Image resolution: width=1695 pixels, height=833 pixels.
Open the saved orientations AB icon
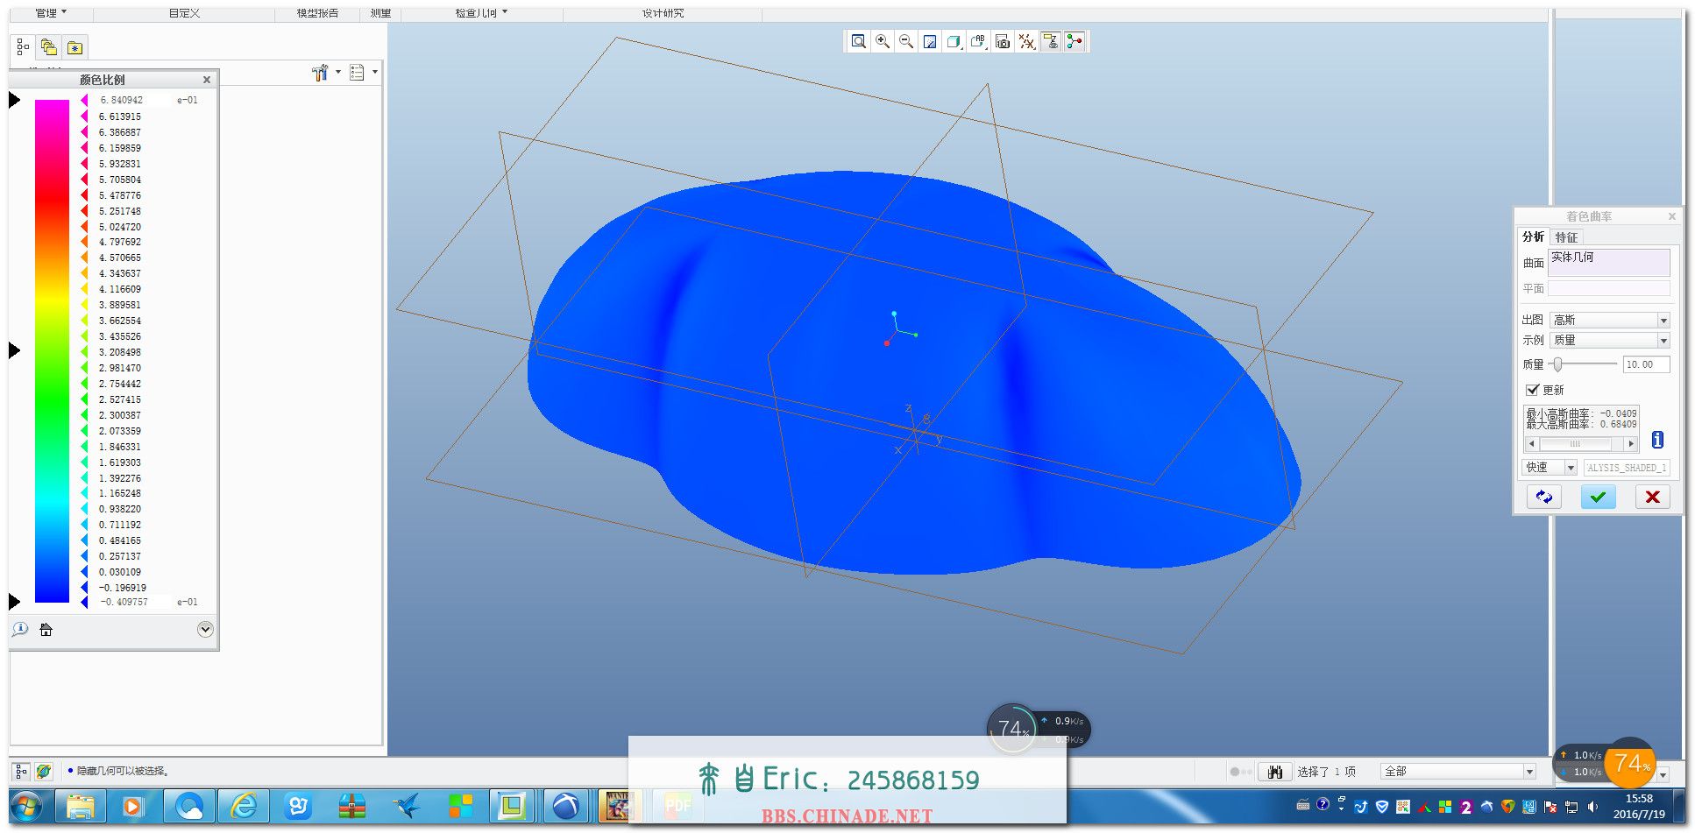pos(978,41)
